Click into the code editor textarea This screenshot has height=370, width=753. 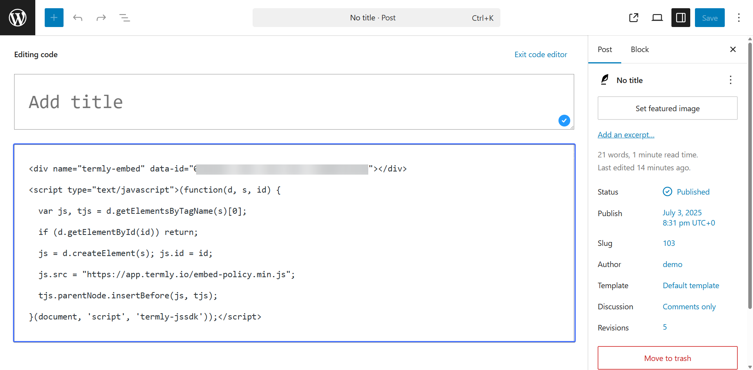click(294, 243)
